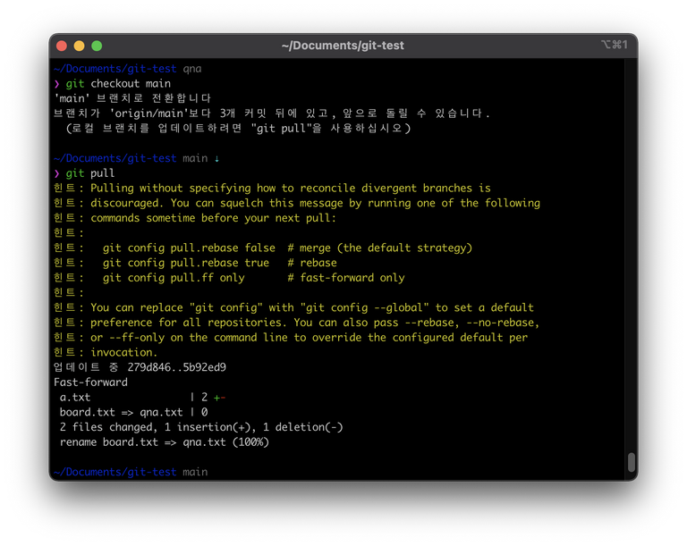Click the 'a.txt' file name in diffstat
This screenshot has height=546, width=687.
(75, 398)
